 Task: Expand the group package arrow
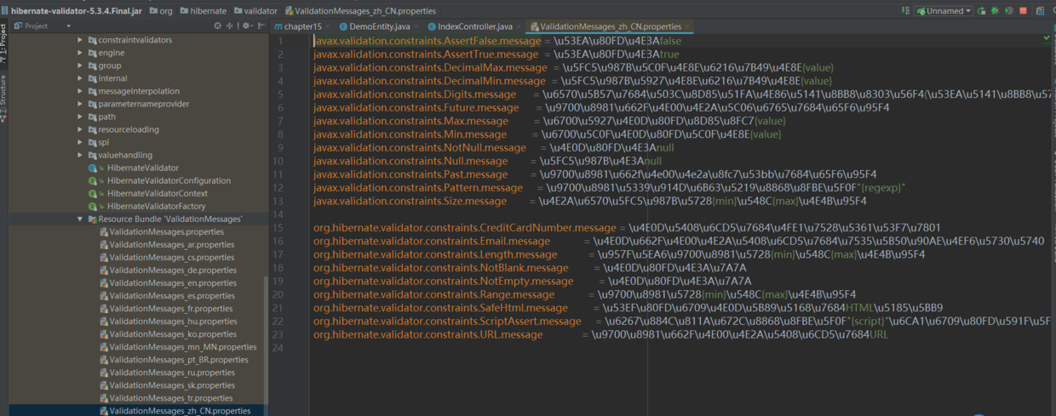(x=81, y=66)
